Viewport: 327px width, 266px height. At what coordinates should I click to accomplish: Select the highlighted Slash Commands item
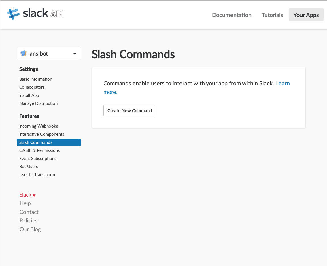click(36, 142)
